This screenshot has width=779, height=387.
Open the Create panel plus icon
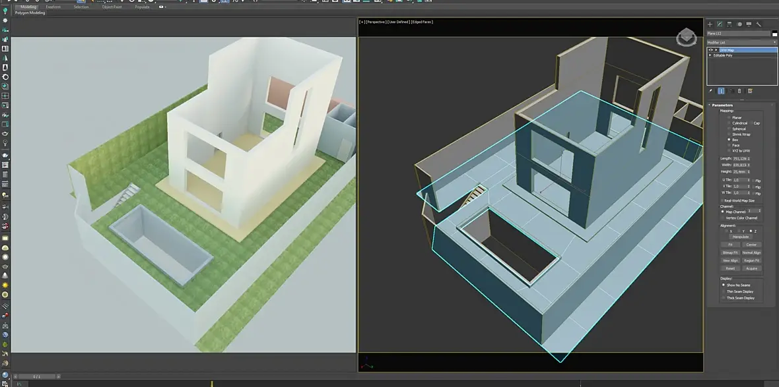pyautogui.click(x=710, y=24)
